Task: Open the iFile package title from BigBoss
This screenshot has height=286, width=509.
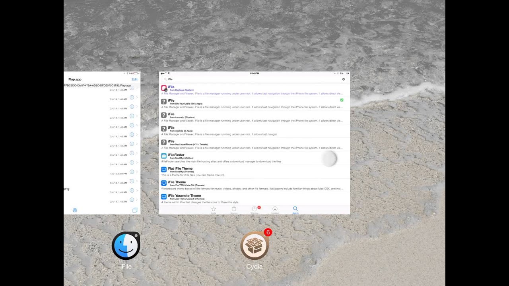Action: coord(171,87)
